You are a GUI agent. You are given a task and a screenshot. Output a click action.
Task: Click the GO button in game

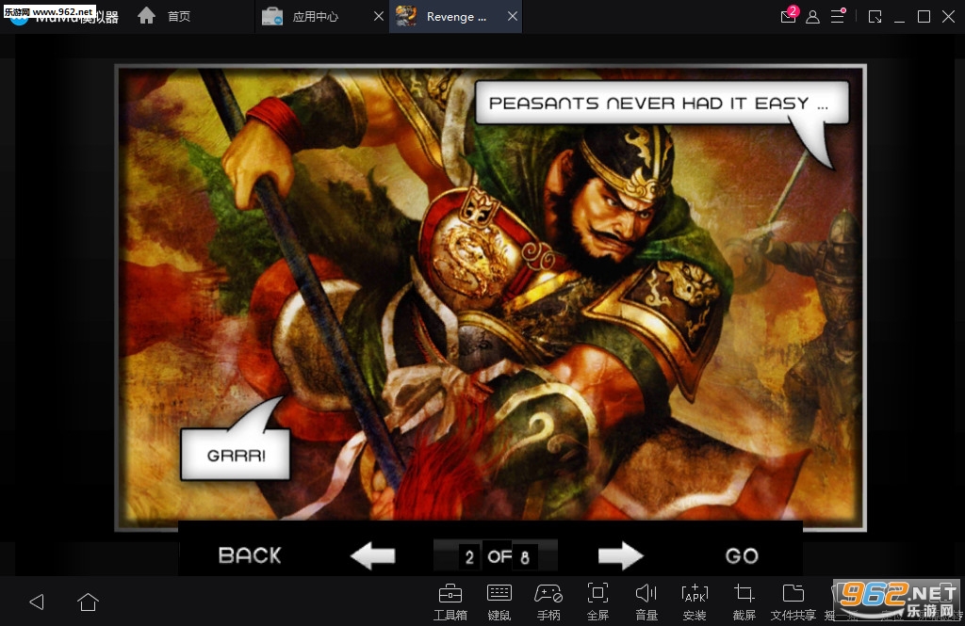click(742, 555)
